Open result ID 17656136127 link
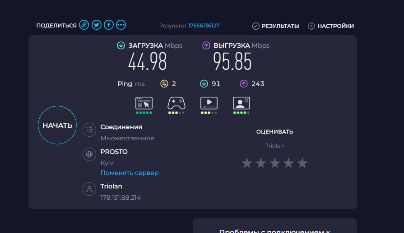 click(x=204, y=26)
